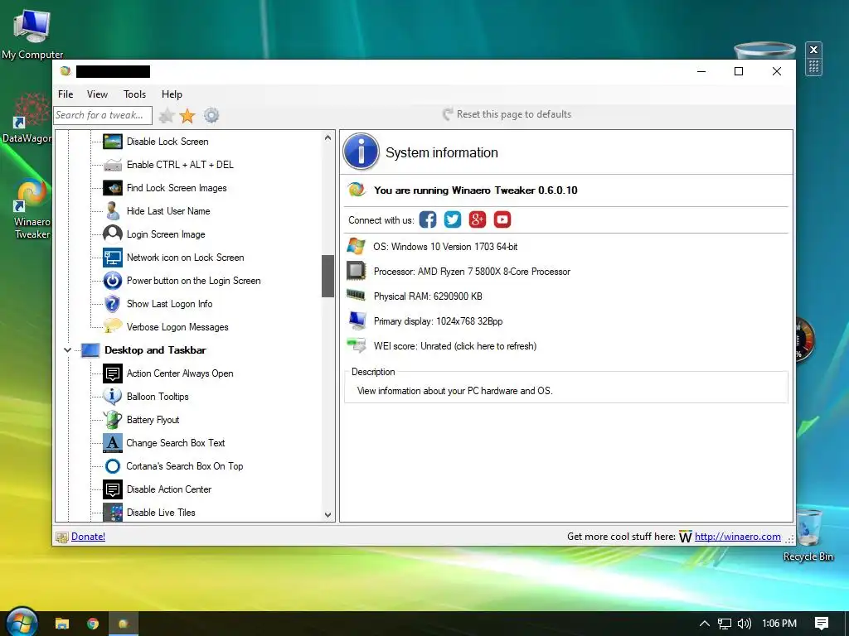
Task: Click the Find Lock Screen Images icon
Action: point(113,188)
